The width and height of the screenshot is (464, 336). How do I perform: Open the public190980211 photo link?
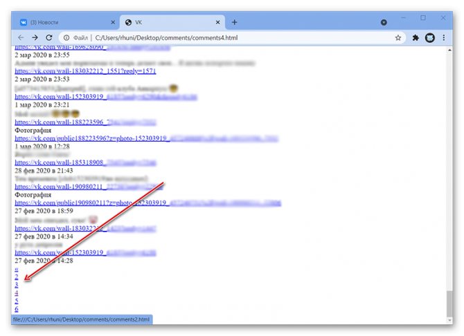coord(148,203)
